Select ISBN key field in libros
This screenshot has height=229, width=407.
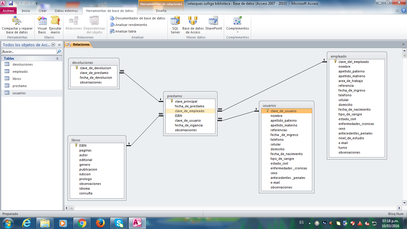97,146
